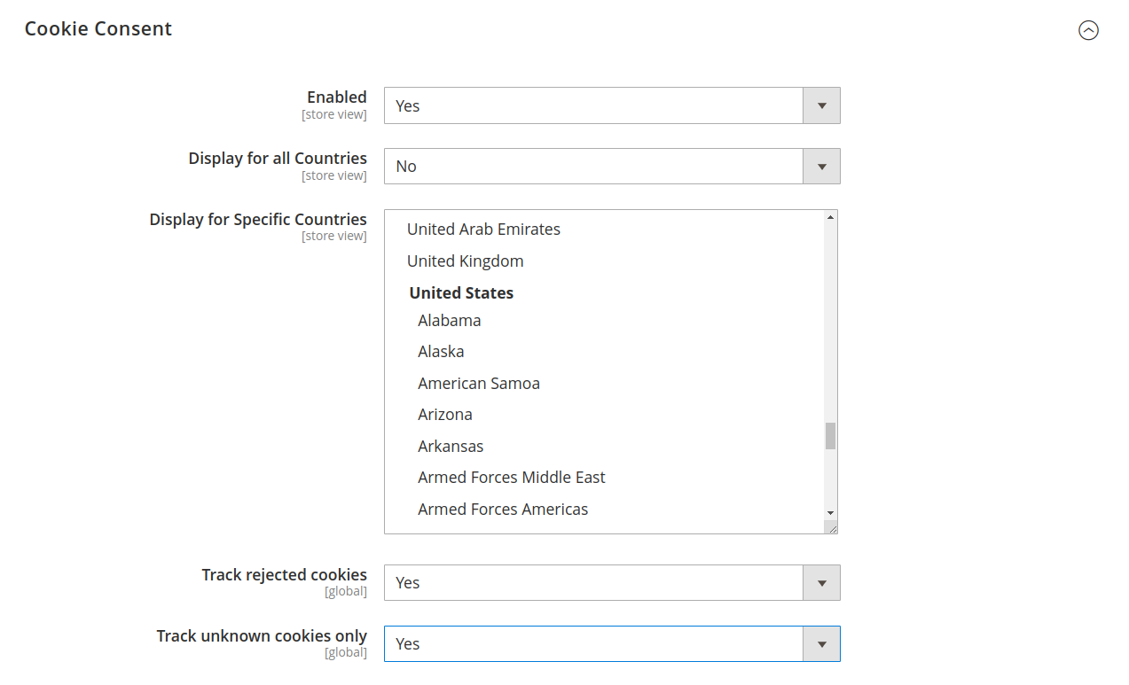Click the United States group label
The height and width of the screenshot is (685, 1129).
[461, 293]
